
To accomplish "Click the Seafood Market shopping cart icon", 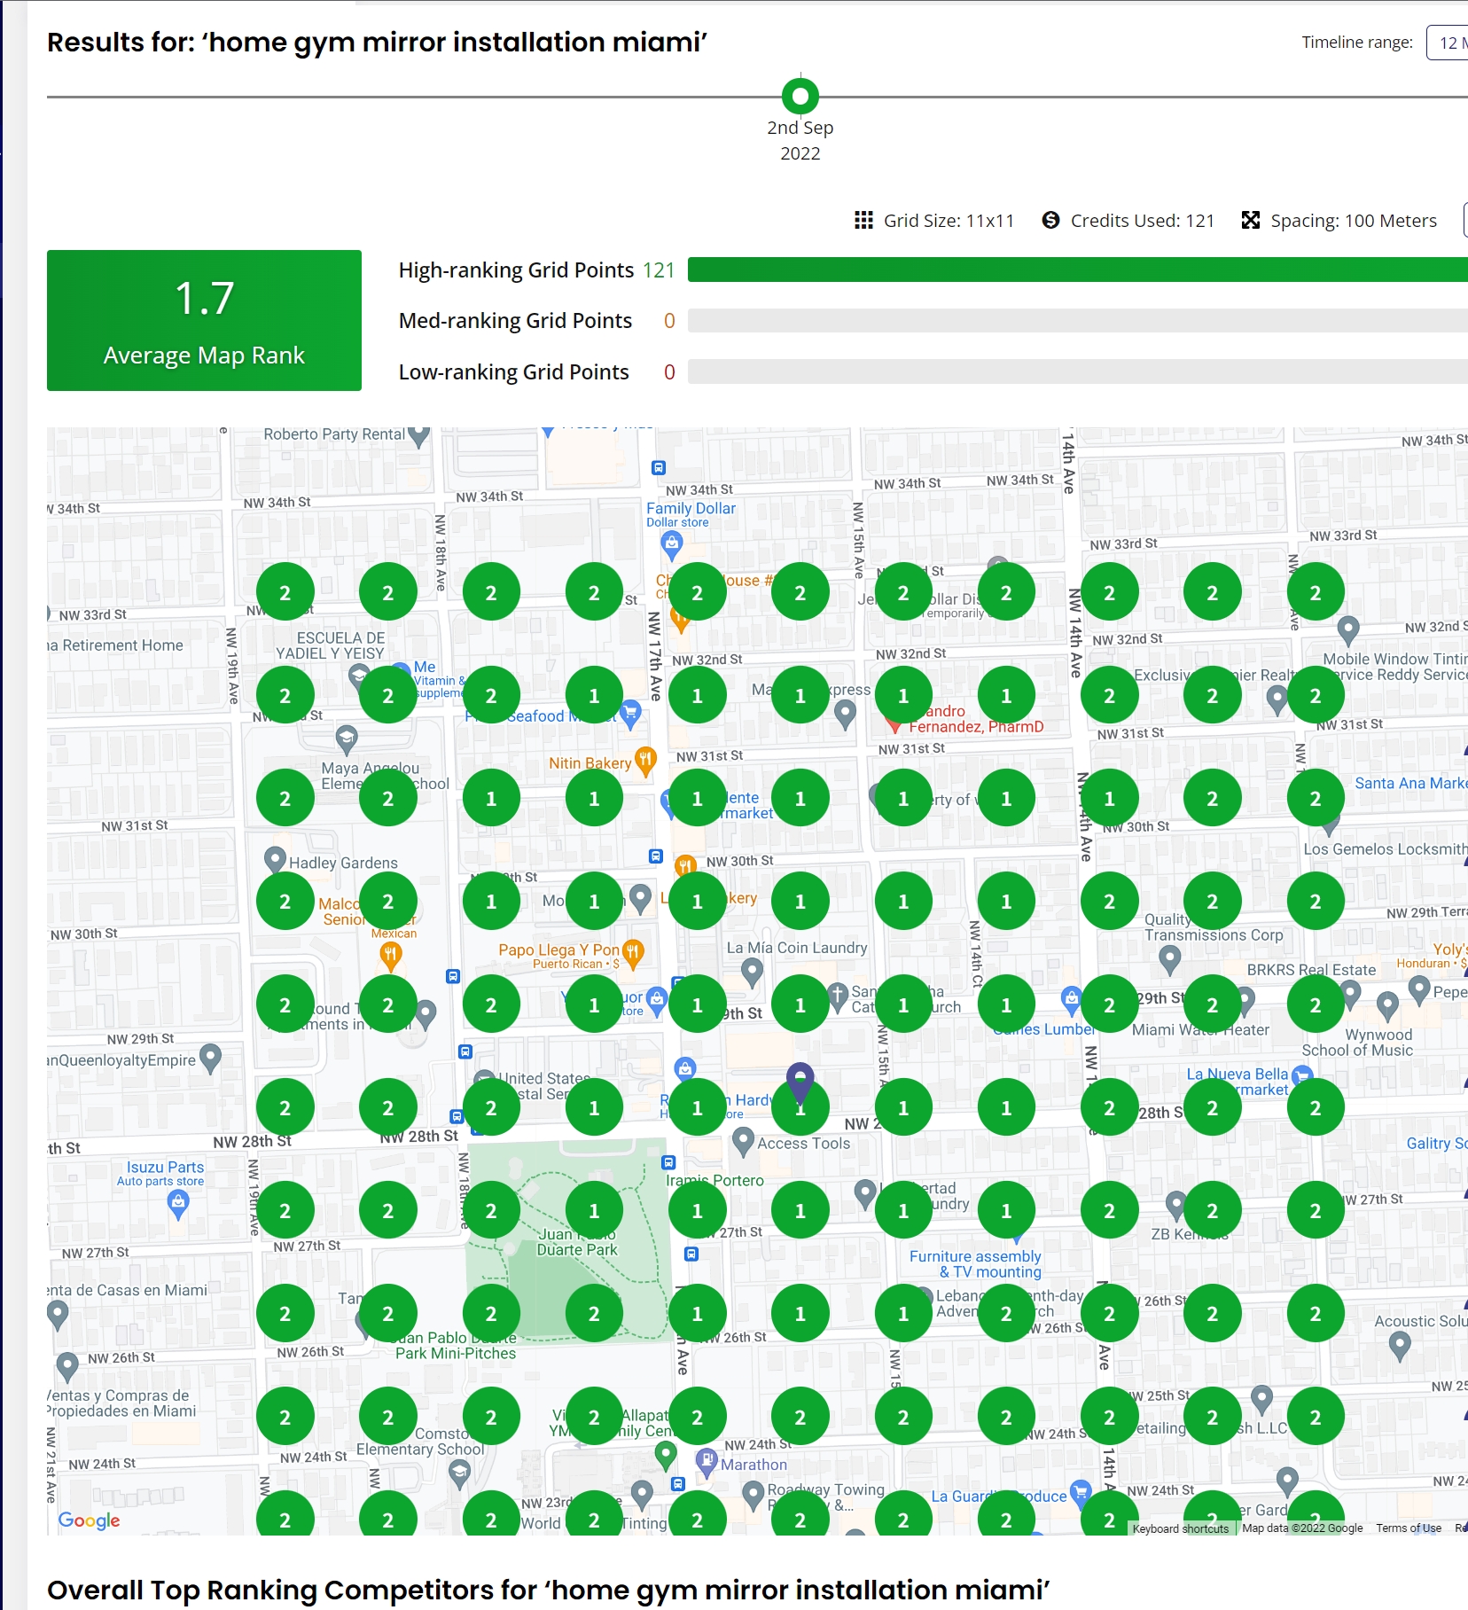I will (630, 712).
